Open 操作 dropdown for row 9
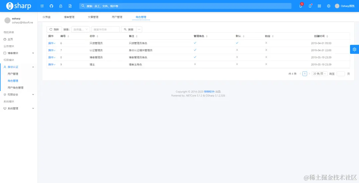This screenshot has width=359, height=183. pos(52,64)
